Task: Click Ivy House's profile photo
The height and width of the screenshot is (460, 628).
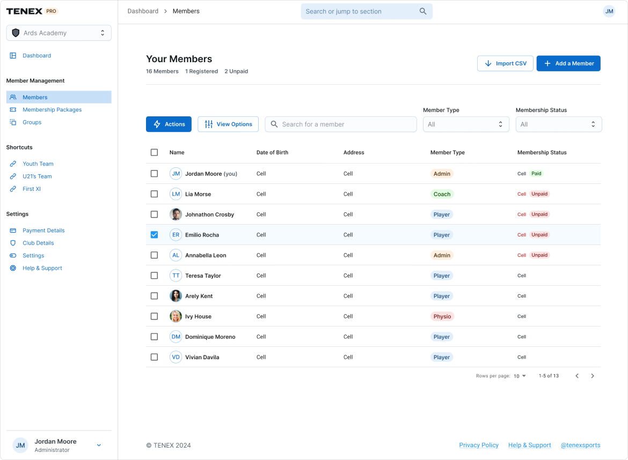Action: [x=176, y=316]
